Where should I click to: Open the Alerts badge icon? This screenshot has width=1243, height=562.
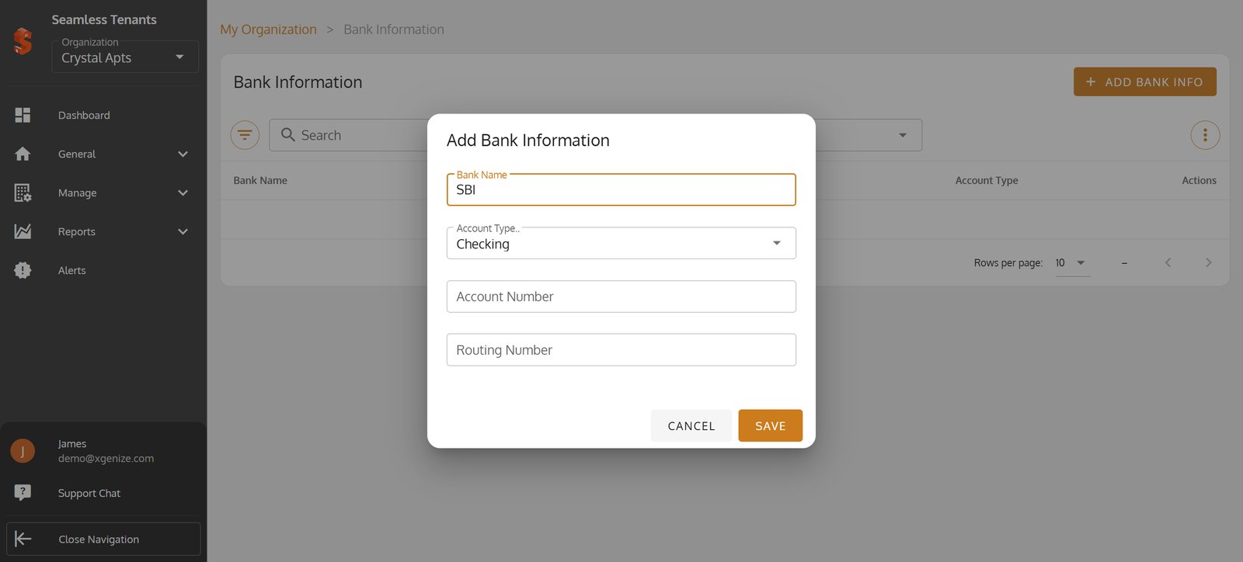pos(23,270)
